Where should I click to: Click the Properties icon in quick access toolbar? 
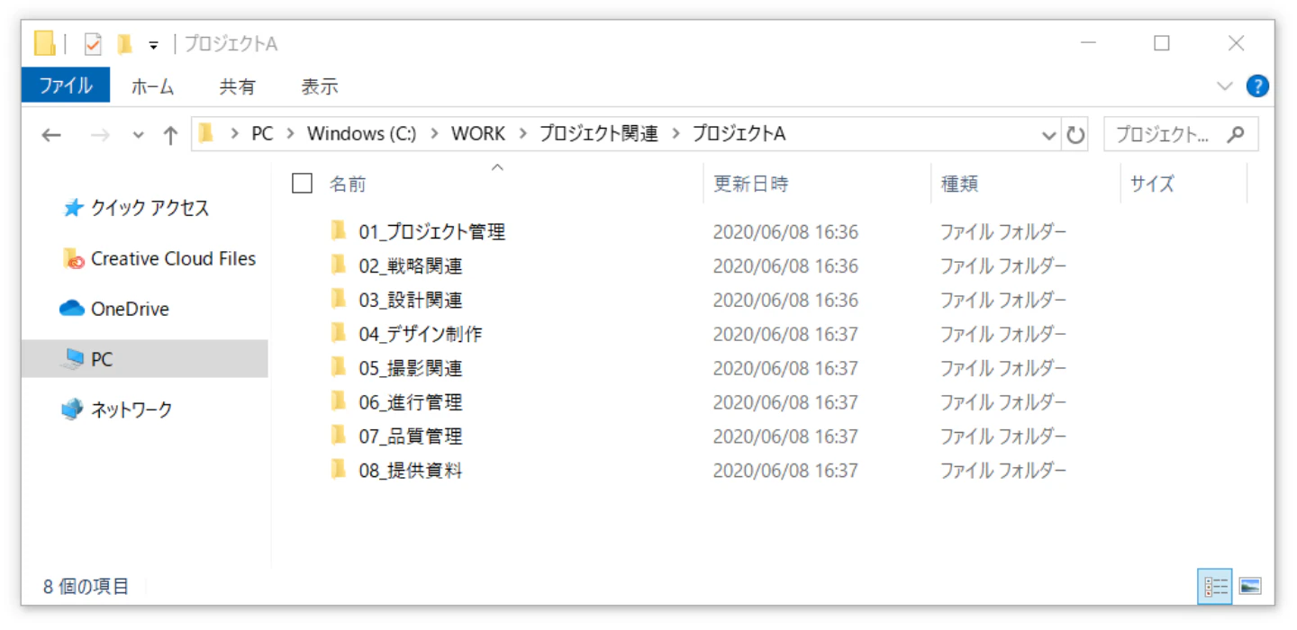(93, 43)
